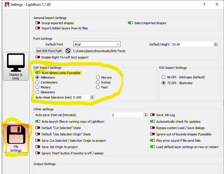Select the Kilometers DXF unit
The width and height of the screenshot is (224, 174).
point(37,92)
